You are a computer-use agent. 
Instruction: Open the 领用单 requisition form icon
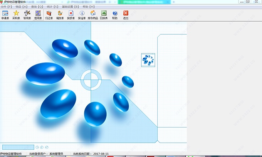pos(27,15)
